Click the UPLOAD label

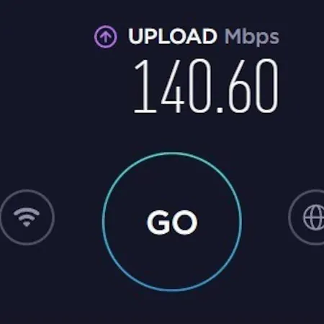pyautogui.click(x=173, y=36)
